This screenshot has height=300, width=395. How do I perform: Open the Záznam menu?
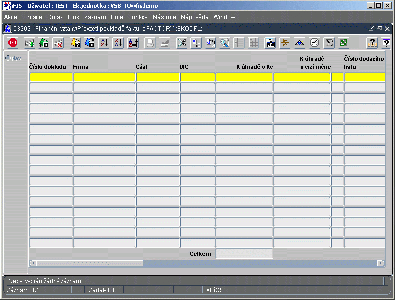click(95, 17)
